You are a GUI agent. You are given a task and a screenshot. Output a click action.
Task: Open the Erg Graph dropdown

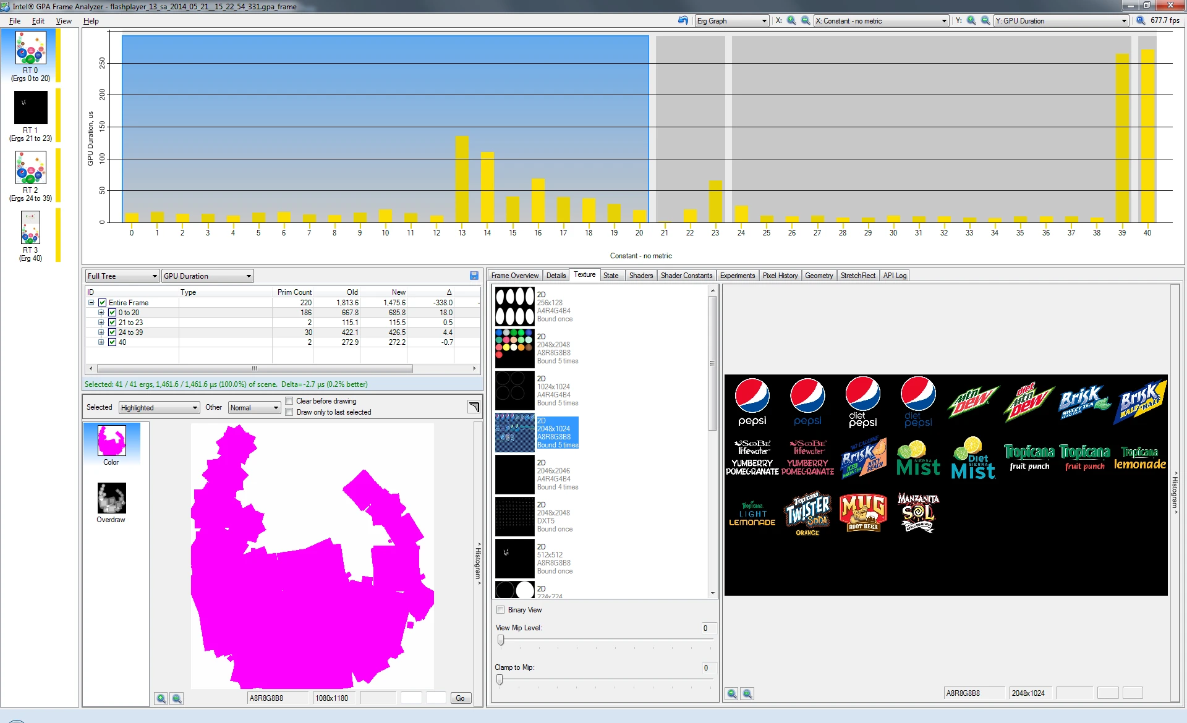click(x=732, y=20)
